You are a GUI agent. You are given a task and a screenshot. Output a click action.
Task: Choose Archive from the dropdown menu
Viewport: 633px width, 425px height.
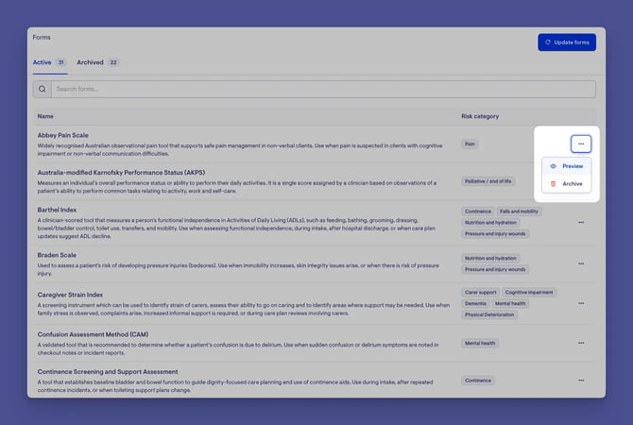click(566, 183)
